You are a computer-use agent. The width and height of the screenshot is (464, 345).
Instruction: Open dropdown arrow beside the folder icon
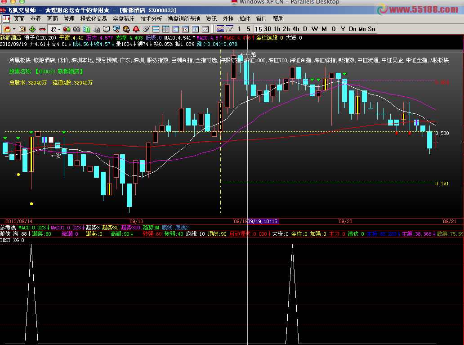14,29
